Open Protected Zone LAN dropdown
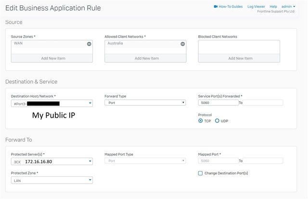 pyautogui.click(x=52, y=180)
